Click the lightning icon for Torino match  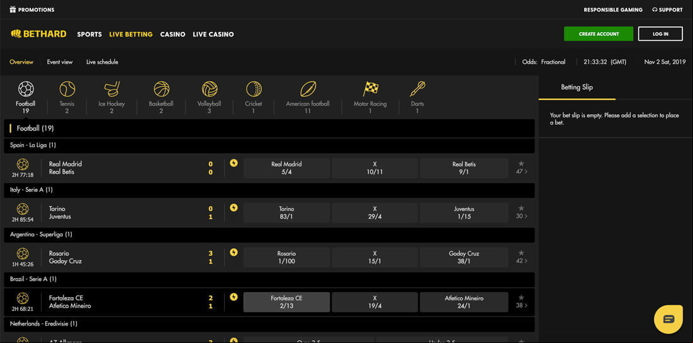[234, 208]
